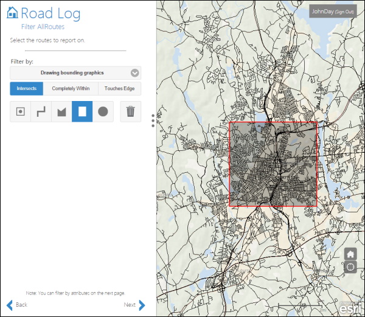Screen dimensions: 365x317
Task: Expand the dropdown arrow for filter type
Action: pyautogui.click(x=135, y=73)
